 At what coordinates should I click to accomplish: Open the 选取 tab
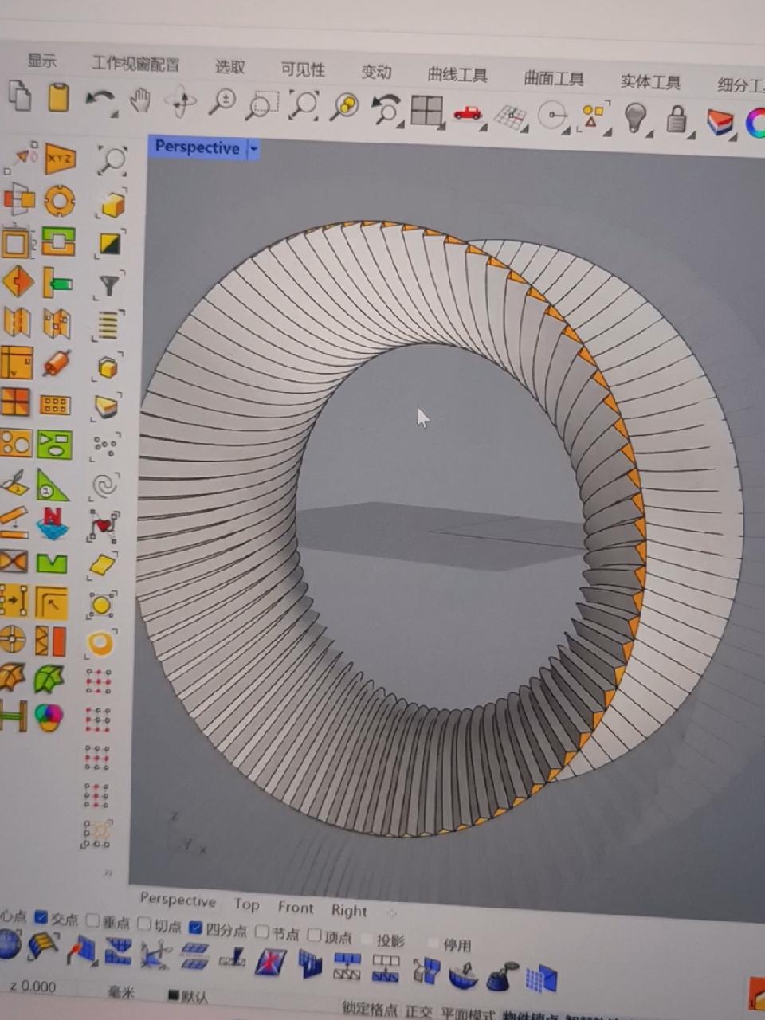(x=229, y=67)
